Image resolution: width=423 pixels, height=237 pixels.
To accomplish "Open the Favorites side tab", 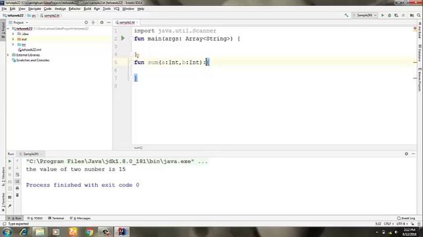I will click(3, 202).
